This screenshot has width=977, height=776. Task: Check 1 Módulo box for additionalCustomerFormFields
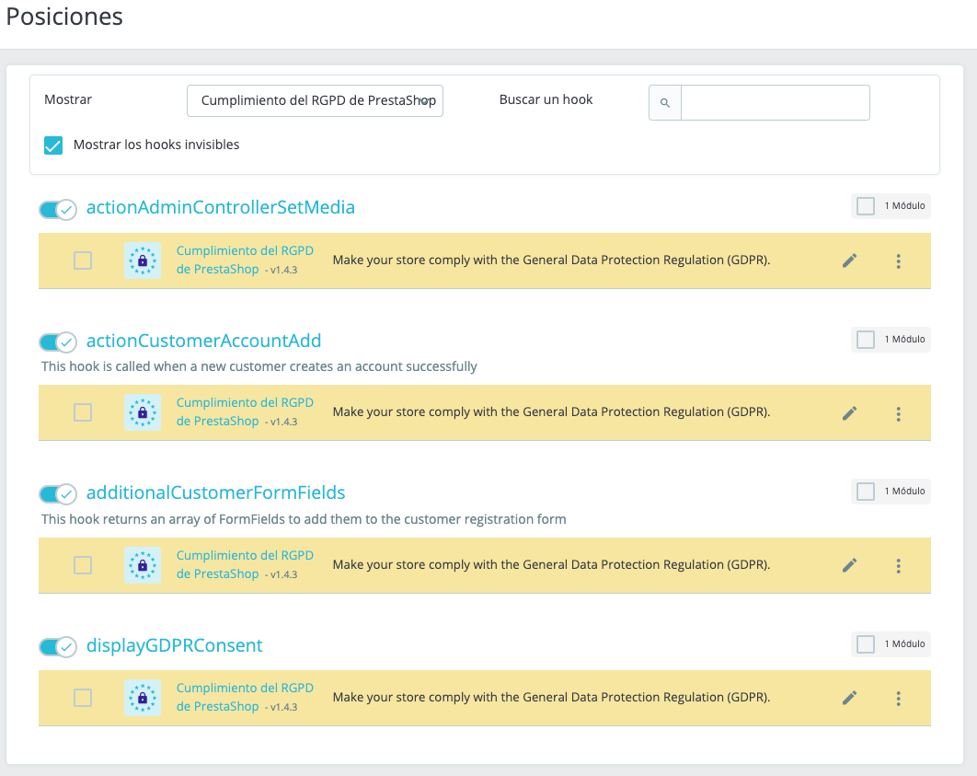coord(866,492)
